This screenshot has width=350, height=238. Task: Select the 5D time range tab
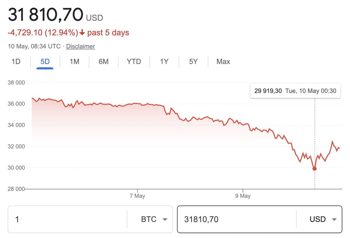[x=45, y=62]
